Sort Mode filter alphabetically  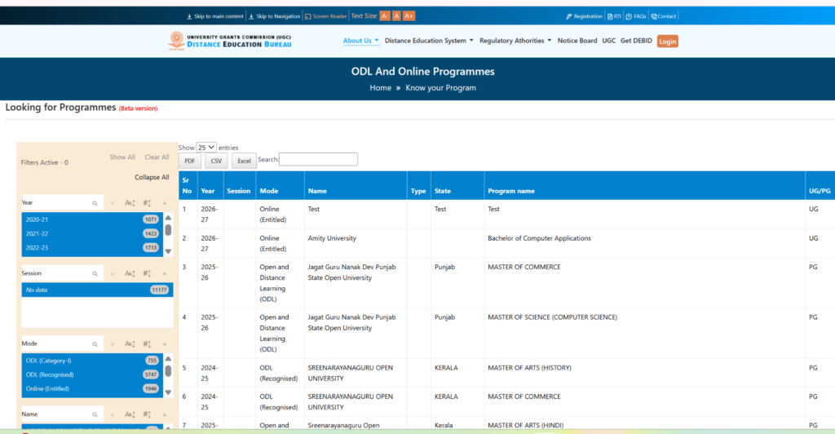pos(130,344)
